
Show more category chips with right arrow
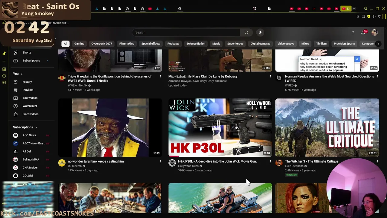point(378,44)
